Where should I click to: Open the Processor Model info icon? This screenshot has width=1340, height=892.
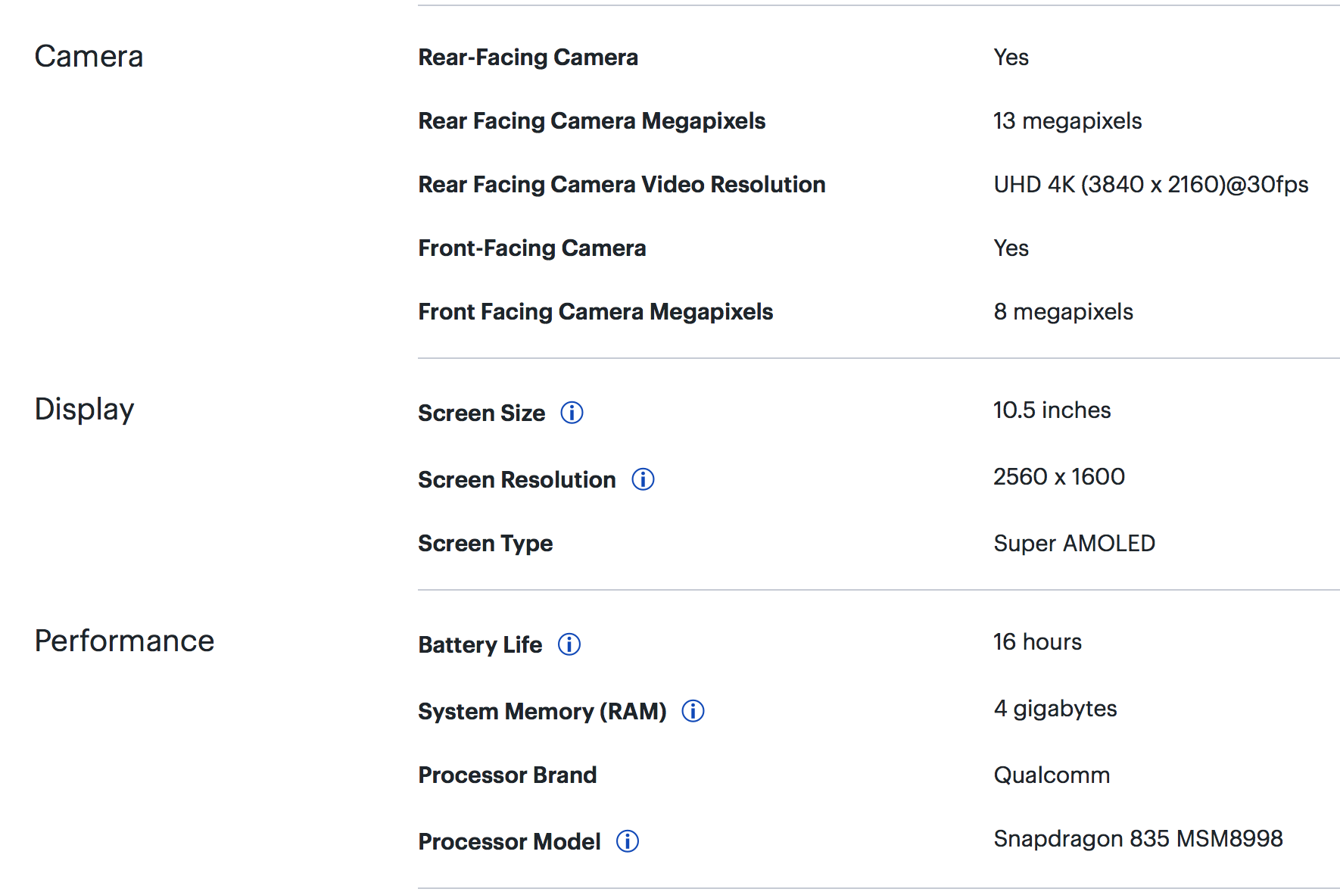(627, 841)
